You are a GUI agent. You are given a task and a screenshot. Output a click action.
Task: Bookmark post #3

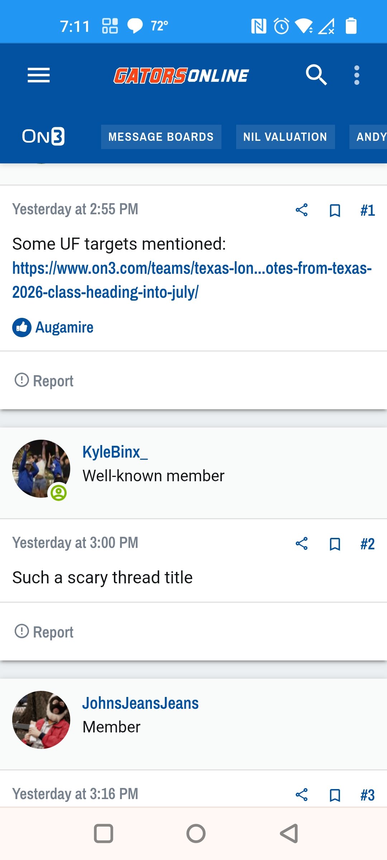tap(335, 795)
